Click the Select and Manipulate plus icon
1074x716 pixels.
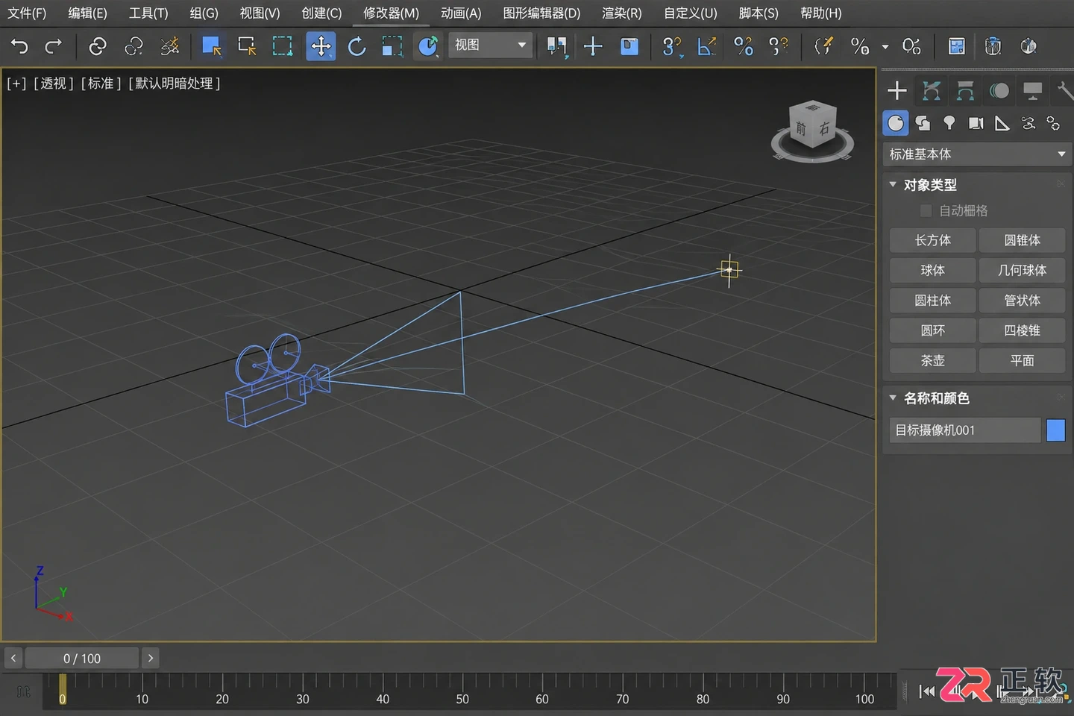(593, 46)
